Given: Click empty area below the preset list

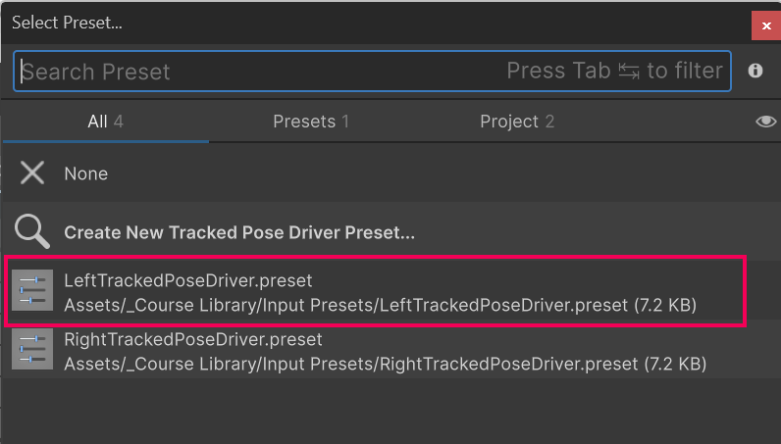Looking at the screenshot, I should click(392, 412).
